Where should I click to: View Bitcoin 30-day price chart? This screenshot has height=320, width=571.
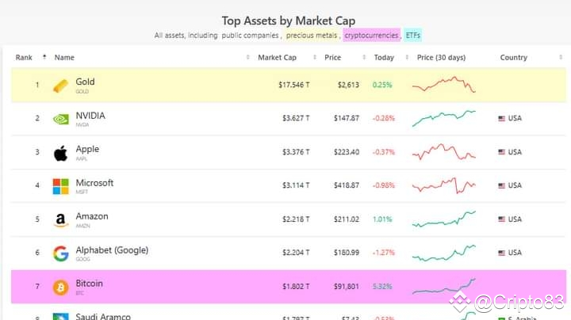[444, 287]
